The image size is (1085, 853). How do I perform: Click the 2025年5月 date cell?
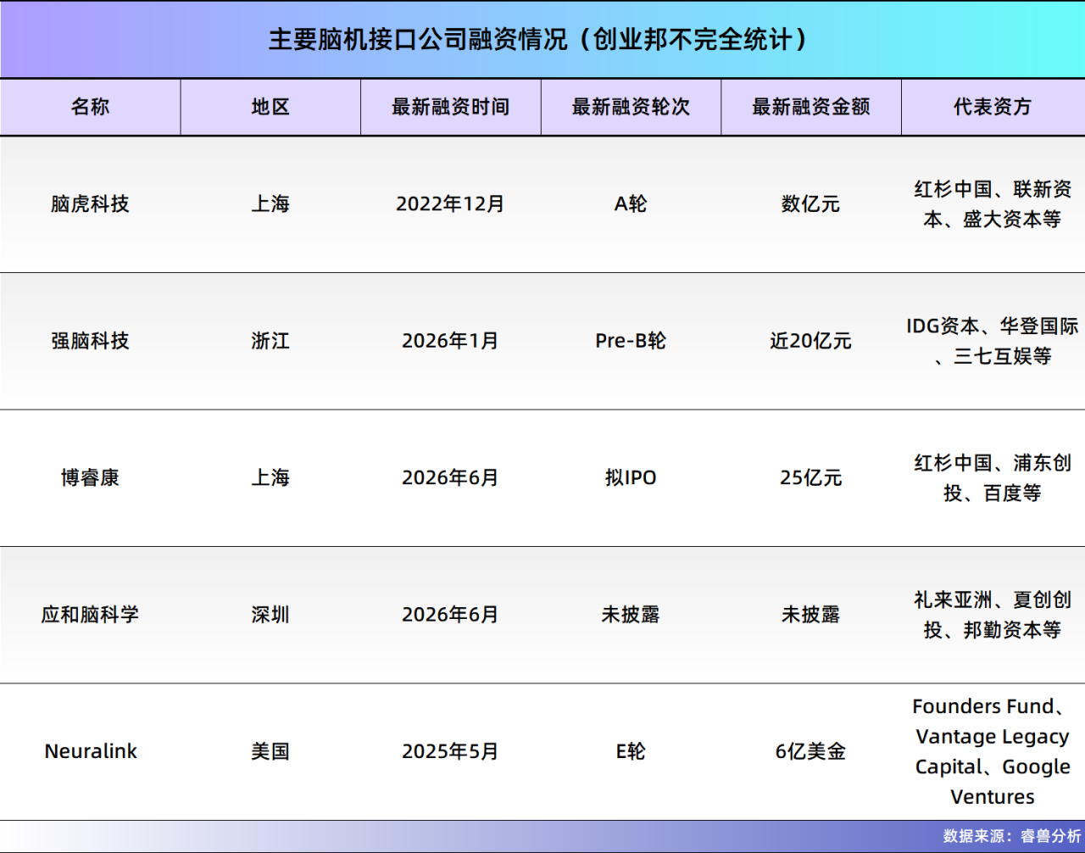(451, 751)
